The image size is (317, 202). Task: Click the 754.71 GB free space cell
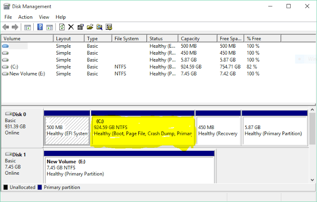[230, 67]
